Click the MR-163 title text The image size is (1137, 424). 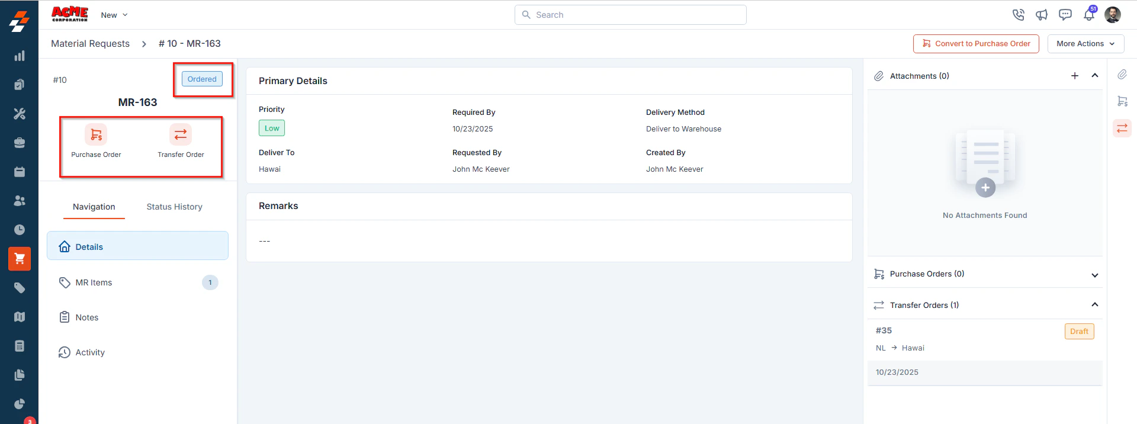point(137,102)
